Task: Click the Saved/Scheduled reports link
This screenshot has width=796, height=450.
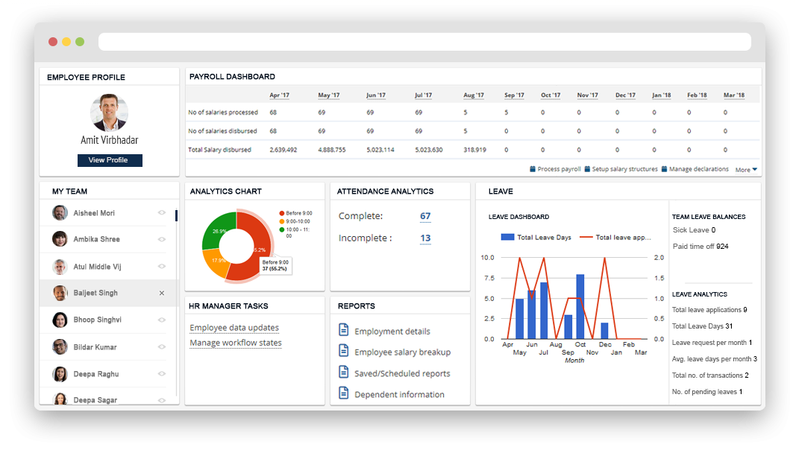Action: pos(402,373)
